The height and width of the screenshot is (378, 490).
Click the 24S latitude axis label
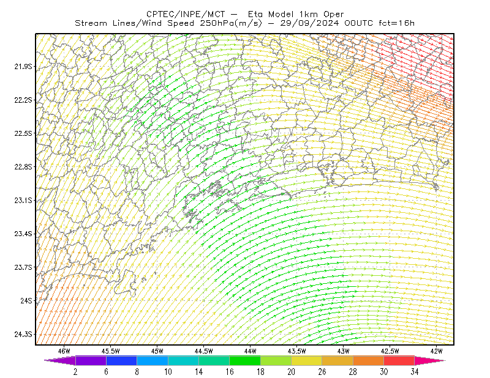26,300
